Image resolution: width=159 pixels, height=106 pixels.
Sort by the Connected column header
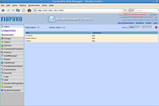(125, 33)
